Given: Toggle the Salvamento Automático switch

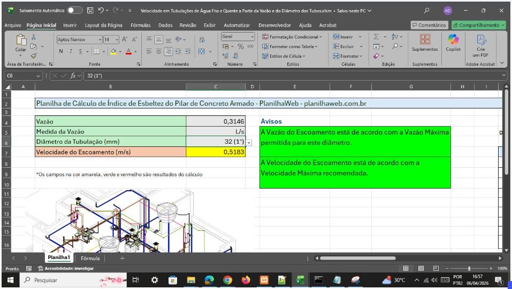Looking at the screenshot, I should tap(75, 10).
